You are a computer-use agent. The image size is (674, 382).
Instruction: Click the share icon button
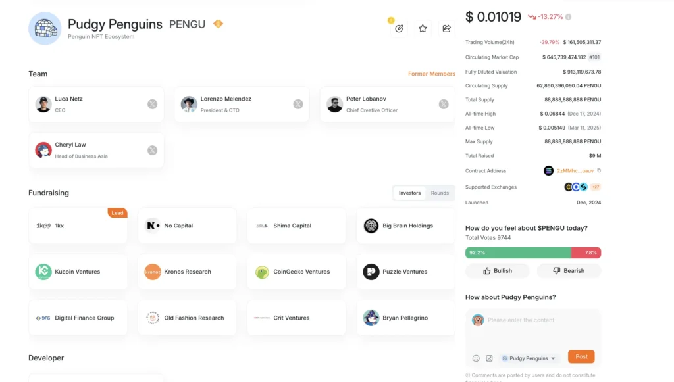446,28
